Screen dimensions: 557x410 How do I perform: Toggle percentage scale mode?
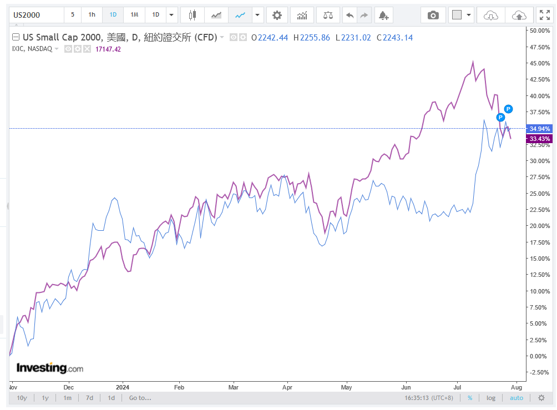pyautogui.click(x=470, y=398)
